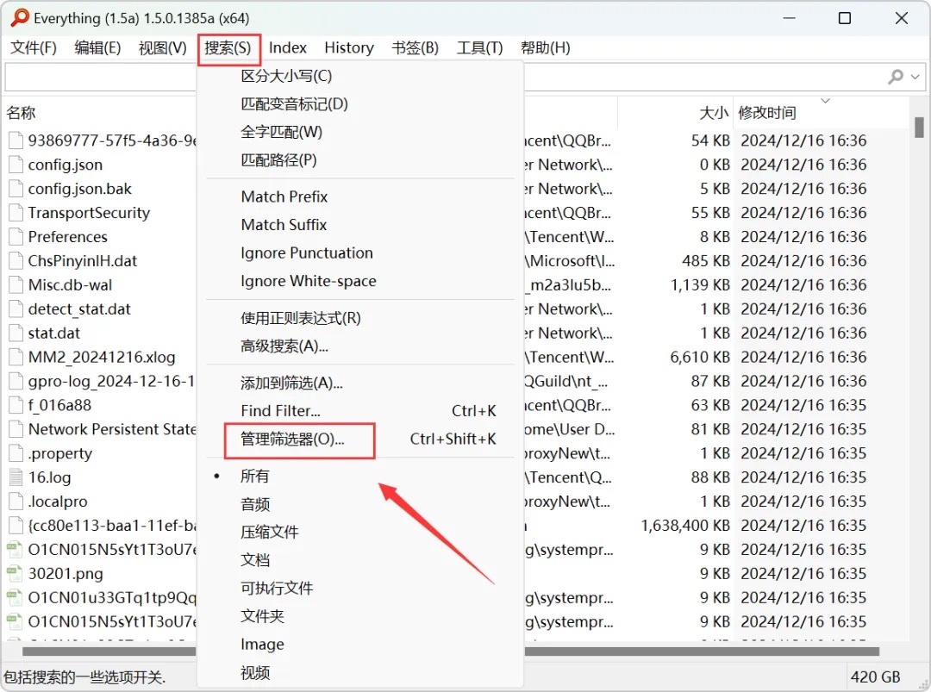Image resolution: width=931 pixels, height=692 pixels.
Task: Click file icon of Misc.db-wal
Action: [16, 285]
